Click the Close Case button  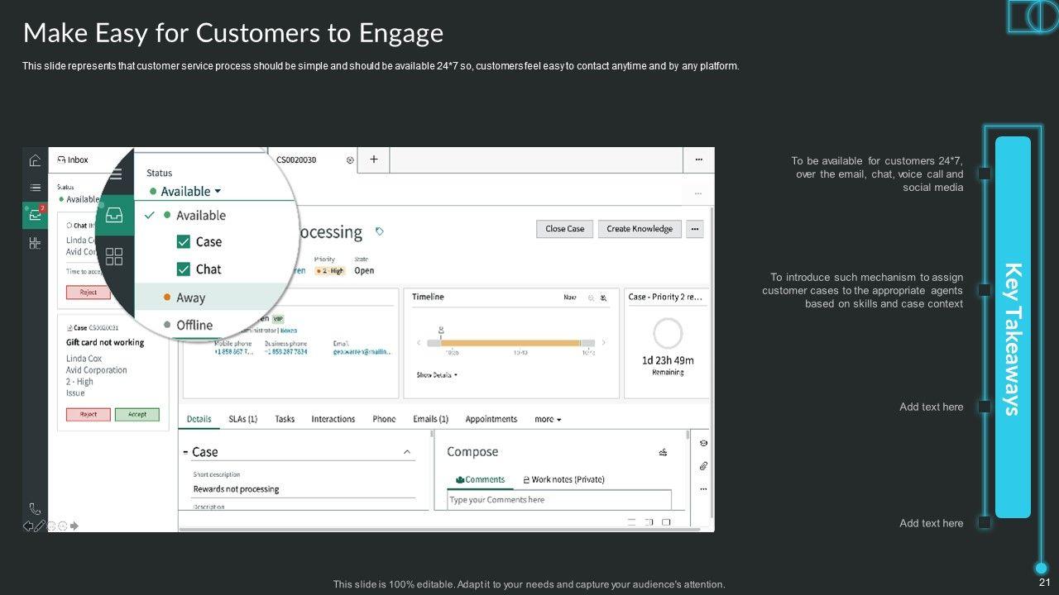[564, 229]
